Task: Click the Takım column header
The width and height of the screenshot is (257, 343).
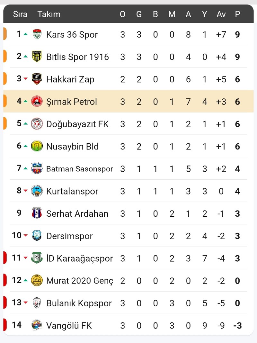Action: tap(49, 14)
